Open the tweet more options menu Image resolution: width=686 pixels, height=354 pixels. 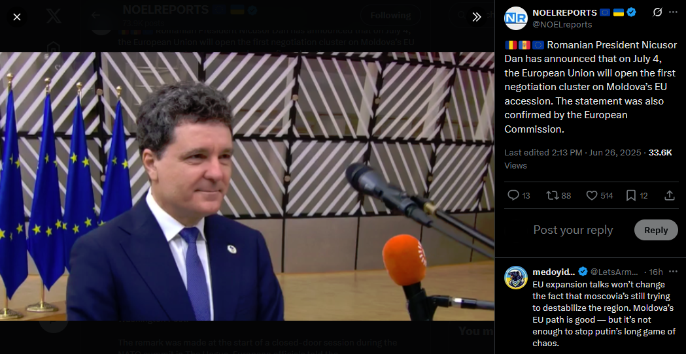pos(673,12)
